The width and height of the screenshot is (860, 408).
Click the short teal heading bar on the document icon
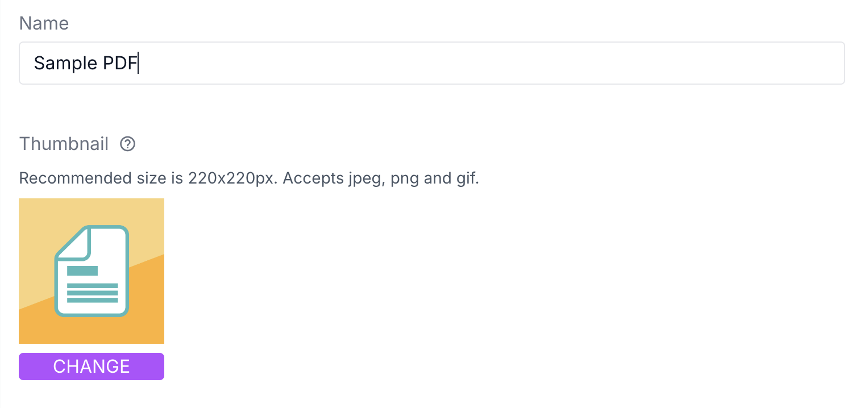click(82, 270)
